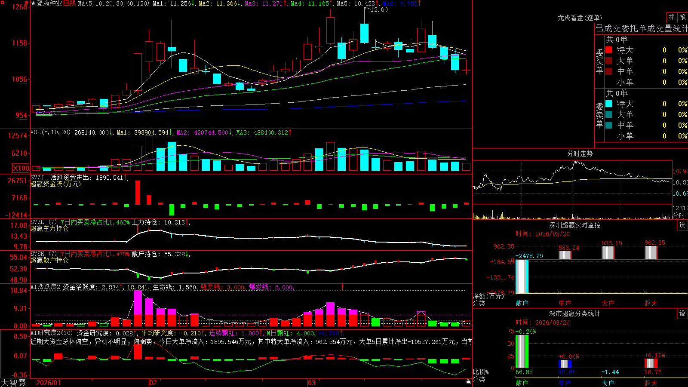The image size is (688, 387).
Task: Click the green 散户 bar in 深市超赢分类统计
Action: (x=522, y=351)
